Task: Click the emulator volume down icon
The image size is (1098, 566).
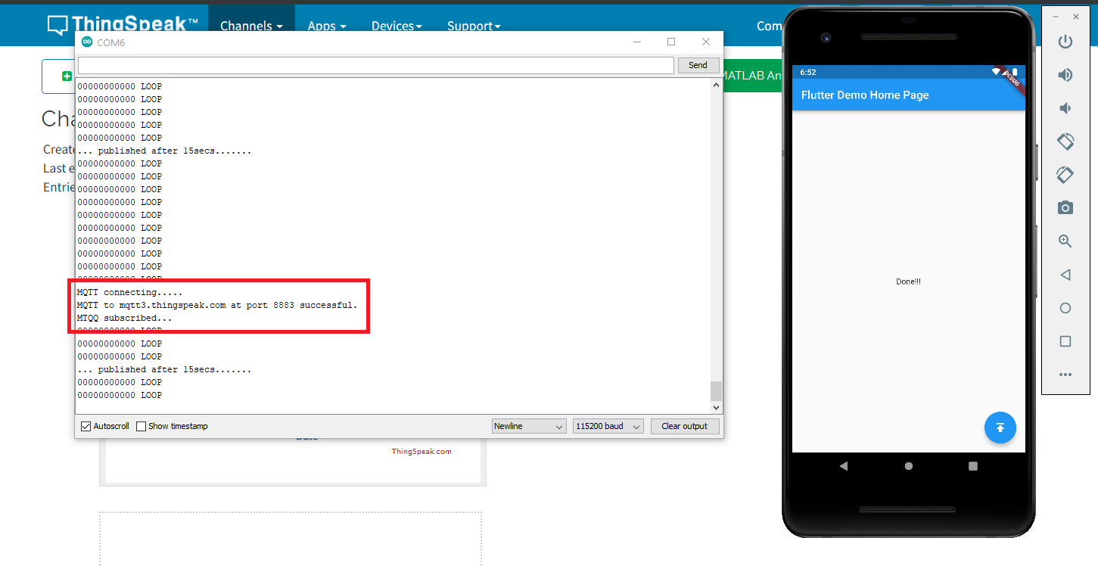Action: tap(1065, 108)
